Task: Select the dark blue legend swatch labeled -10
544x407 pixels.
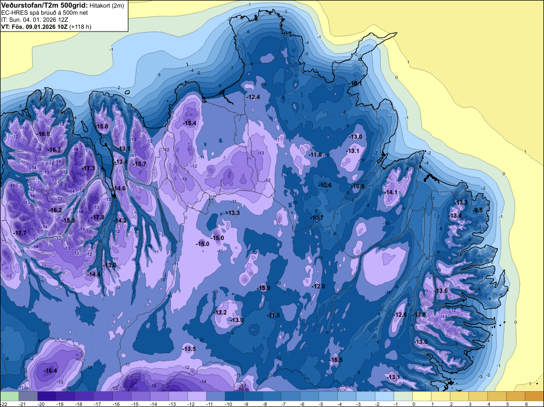Action: (x=234, y=396)
